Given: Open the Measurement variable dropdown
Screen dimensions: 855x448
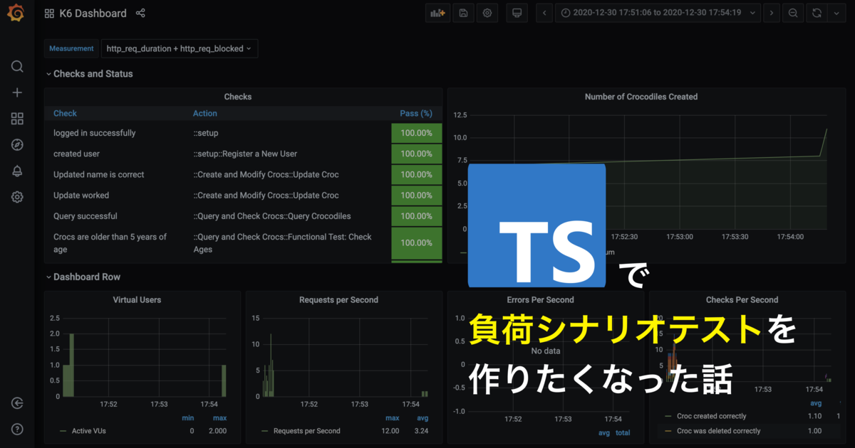Looking at the screenshot, I should (x=179, y=48).
